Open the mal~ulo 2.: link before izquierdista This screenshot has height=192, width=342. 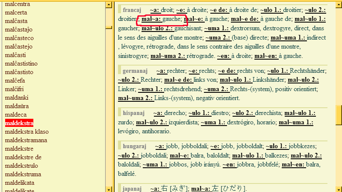(x=152, y=122)
